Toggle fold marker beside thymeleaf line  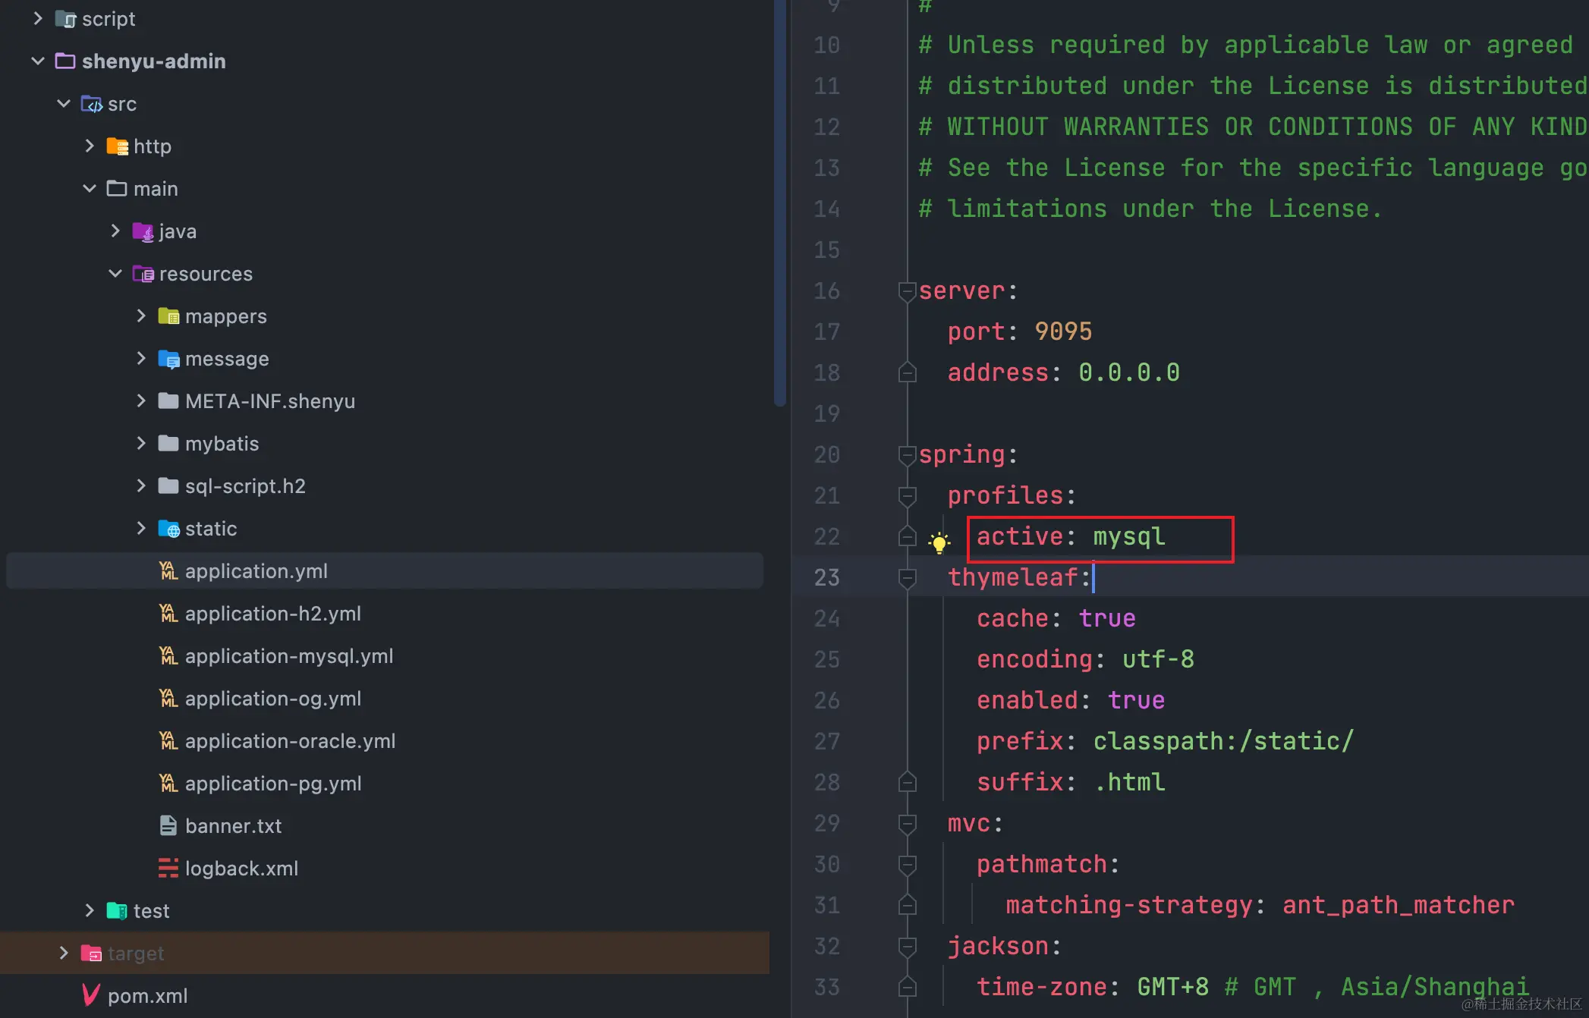point(907,577)
